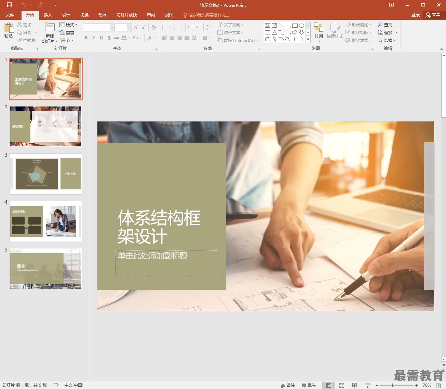Switch to Animations (动画) tab

(x=103, y=15)
